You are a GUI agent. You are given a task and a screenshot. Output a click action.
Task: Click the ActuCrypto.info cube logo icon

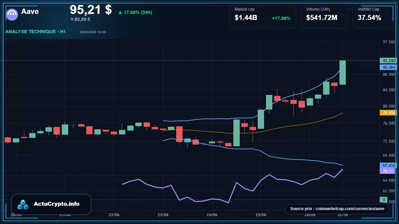tap(23, 204)
